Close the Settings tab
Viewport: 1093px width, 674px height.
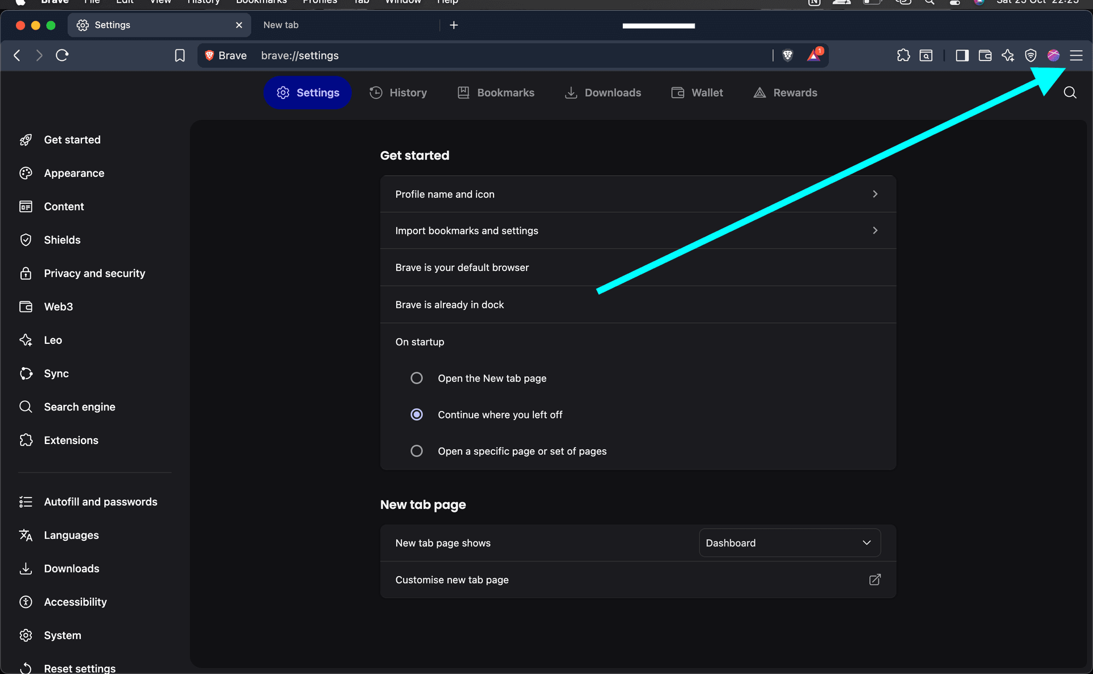[x=239, y=25]
